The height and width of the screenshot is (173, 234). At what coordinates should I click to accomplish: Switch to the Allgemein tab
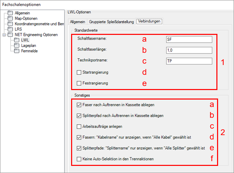click(77, 22)
